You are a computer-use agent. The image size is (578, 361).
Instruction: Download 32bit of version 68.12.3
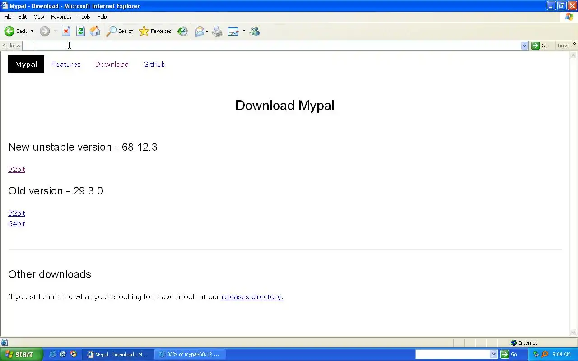tap(17, 169)
